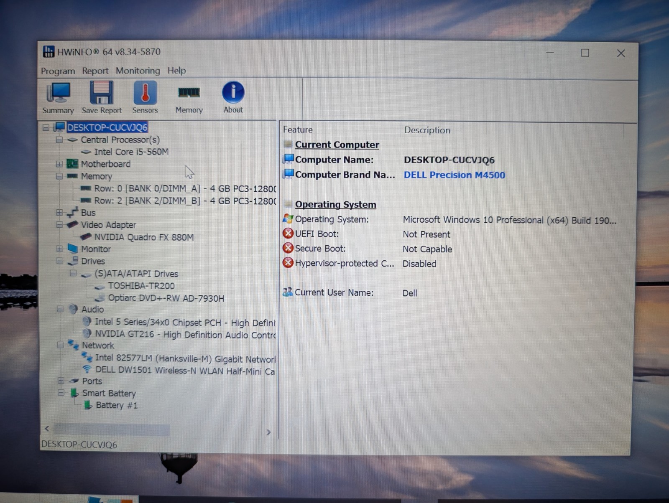The image size is (669, 503).
Task: Collapse the Central Processor(s) node
Action: pos(59,140)
